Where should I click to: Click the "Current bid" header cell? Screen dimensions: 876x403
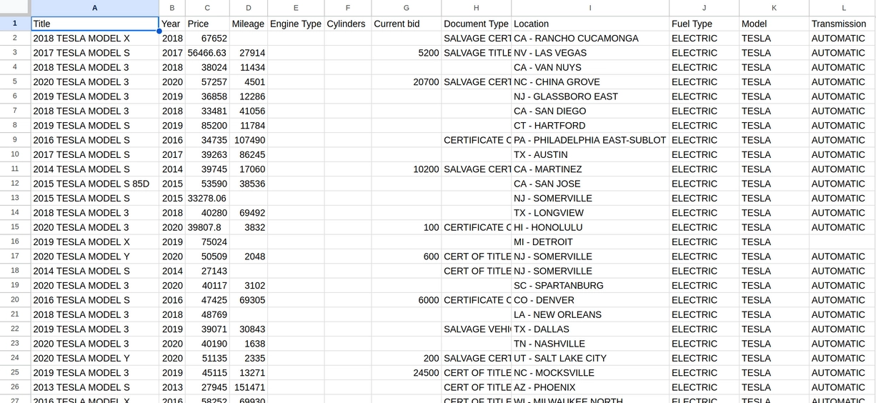point(406,24)
